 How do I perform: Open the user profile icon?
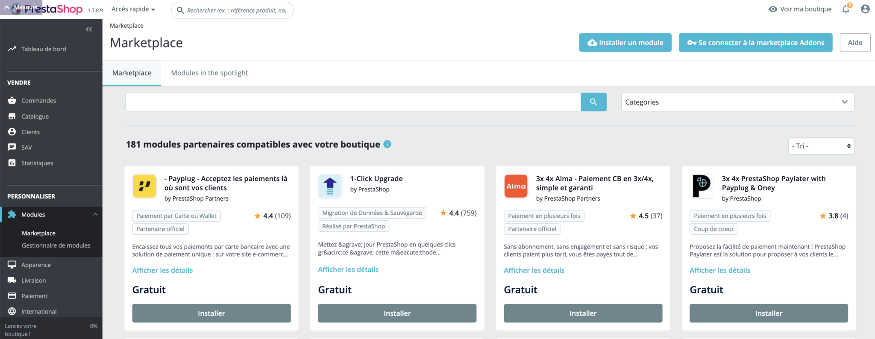click(865, 9)
